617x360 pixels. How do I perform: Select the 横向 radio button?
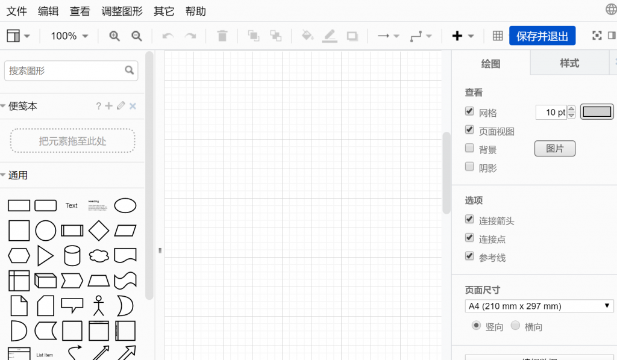pyautogui.click(x=516, y=326)
